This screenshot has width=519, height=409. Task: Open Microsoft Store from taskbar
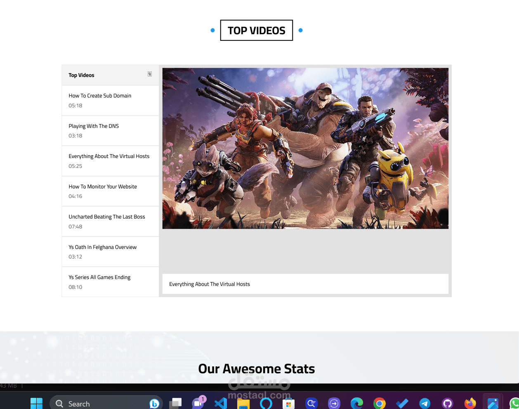coord(289,404)
